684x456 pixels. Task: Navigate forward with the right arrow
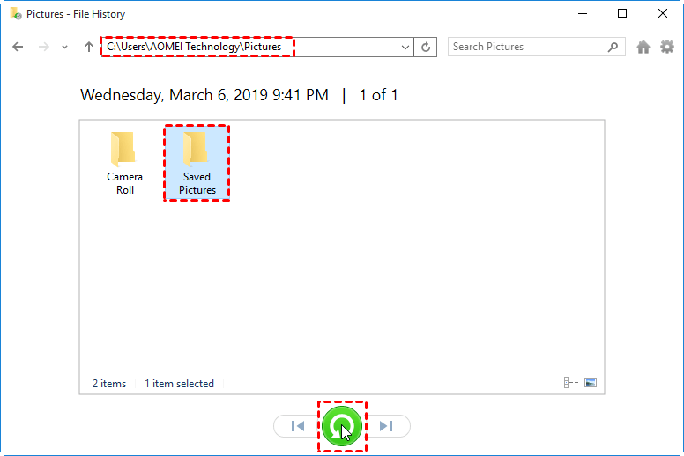point(43,47)
